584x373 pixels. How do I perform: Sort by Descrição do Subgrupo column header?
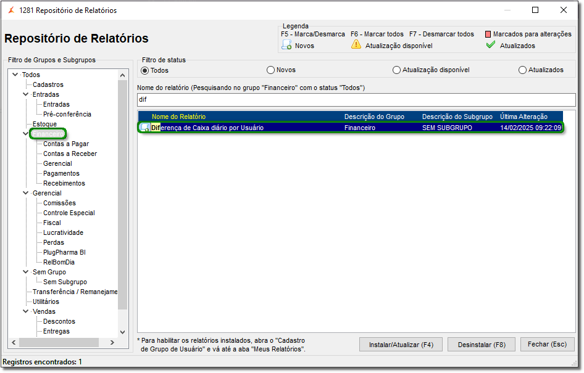click(457, 117)
